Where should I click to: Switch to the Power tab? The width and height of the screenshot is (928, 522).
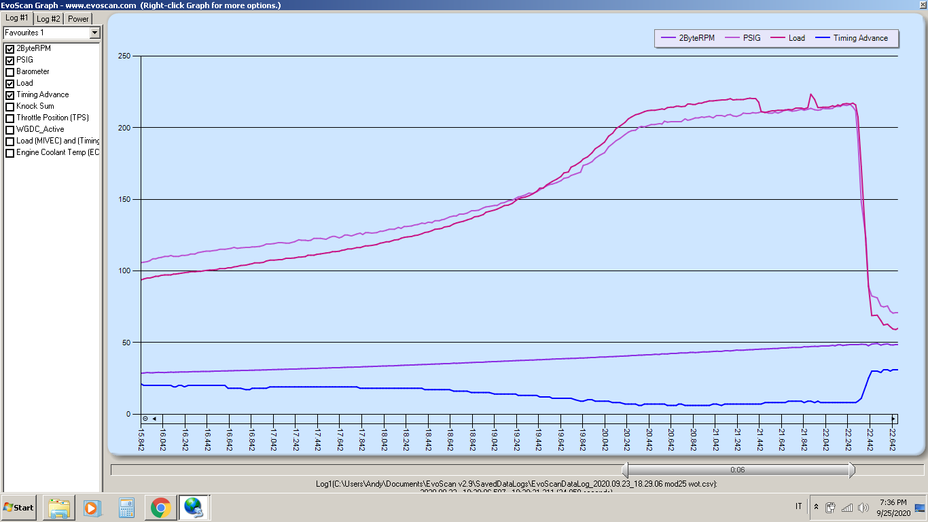tap(78, 18)
